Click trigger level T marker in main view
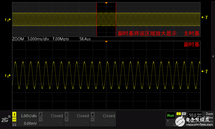Viewport: 215px width, 129px height. click(205, 17)
